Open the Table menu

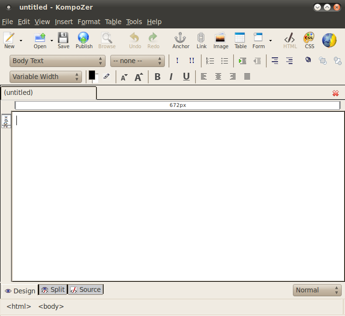tap(113, 22)
